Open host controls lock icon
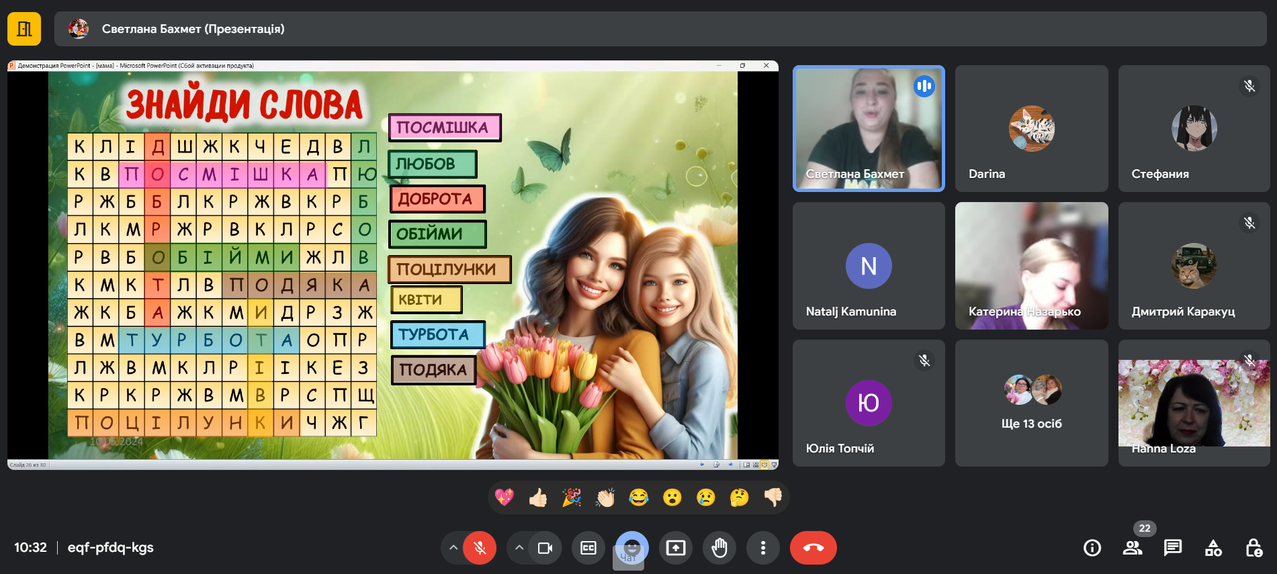 pos(1253,548)
